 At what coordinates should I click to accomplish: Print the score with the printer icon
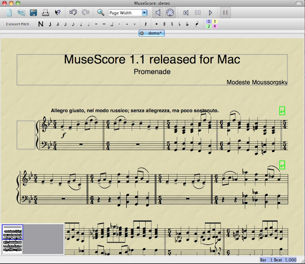click(46, 13)
